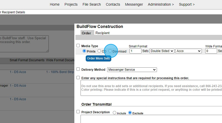Screen dimensions: 222x123
Task: Select Include for Project Description
Action: click(115, 113)
